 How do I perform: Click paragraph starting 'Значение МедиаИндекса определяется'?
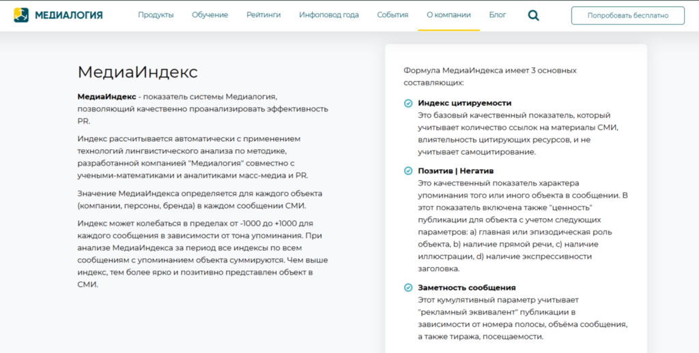200,200
